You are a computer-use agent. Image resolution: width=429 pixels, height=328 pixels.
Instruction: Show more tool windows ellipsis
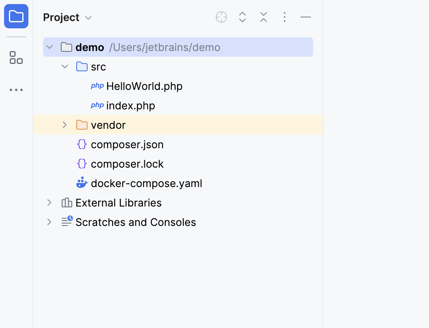click(x=16, y=89)
